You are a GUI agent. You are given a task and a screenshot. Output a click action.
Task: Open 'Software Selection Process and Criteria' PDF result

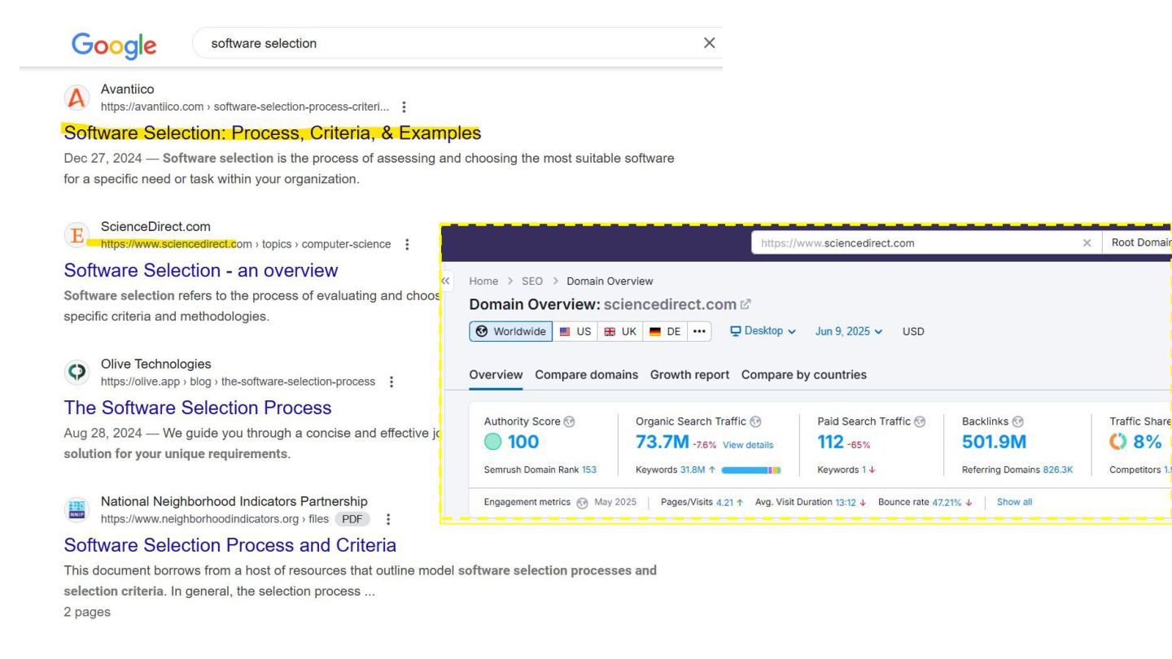[230, 544]
